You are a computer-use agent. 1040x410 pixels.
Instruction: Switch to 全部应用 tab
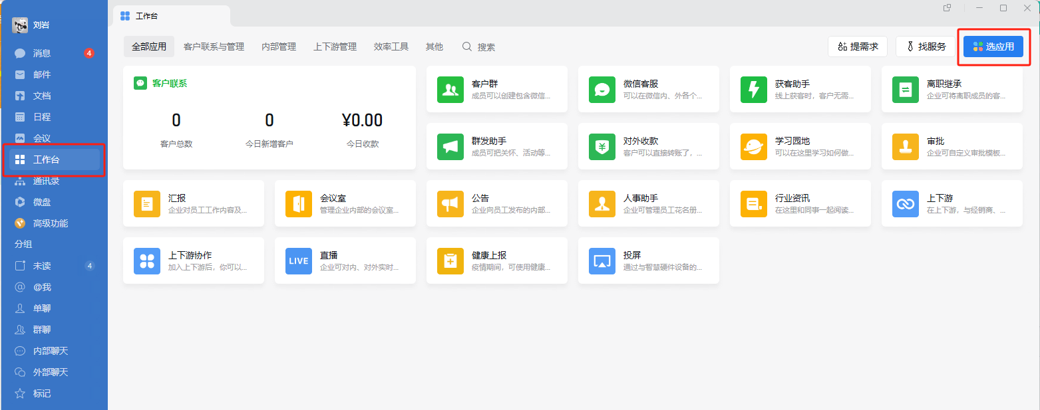click(149, 47)
